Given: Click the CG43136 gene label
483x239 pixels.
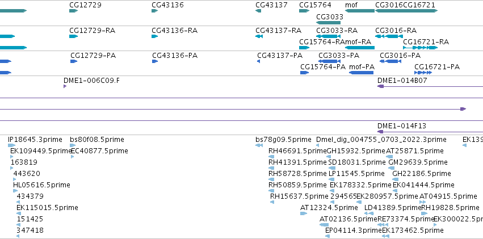Looking at the screenshot, I should pyautogui.click(x=167, y=5).
